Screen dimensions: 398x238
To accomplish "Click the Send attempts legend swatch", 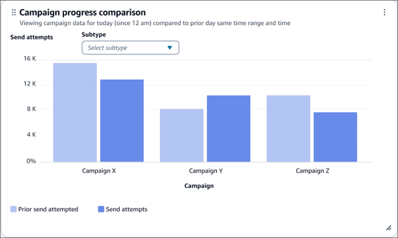I will pyautogui.click(x=100, y=209).
